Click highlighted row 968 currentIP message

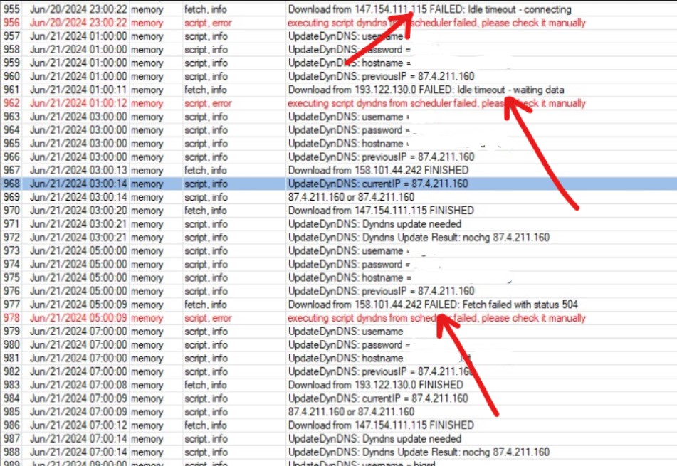coord(378,184)
